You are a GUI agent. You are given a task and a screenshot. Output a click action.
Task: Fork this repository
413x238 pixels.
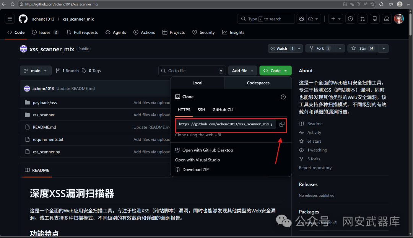(320, 49)
